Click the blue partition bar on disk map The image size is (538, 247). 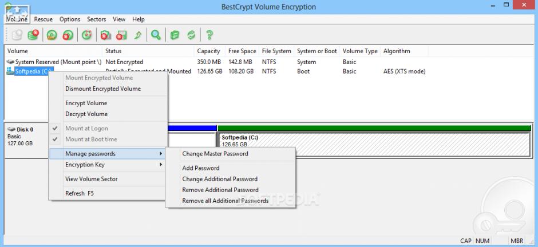pos(192,128)
